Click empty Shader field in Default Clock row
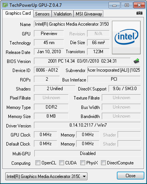The image size is (147, 184). point(129,144)
